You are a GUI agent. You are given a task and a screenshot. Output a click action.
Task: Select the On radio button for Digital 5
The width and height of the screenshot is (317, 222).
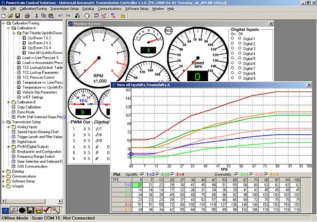tap(232, 58)
